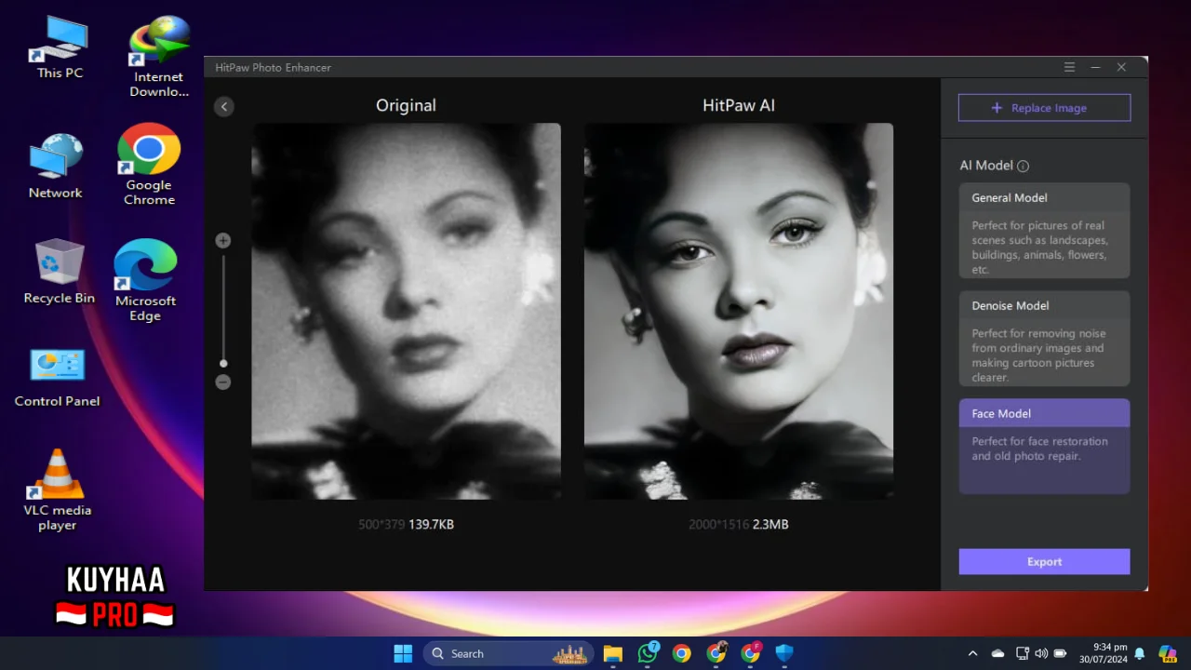Click the "Original" heading
1191x670 pixels.
point(406,106)
